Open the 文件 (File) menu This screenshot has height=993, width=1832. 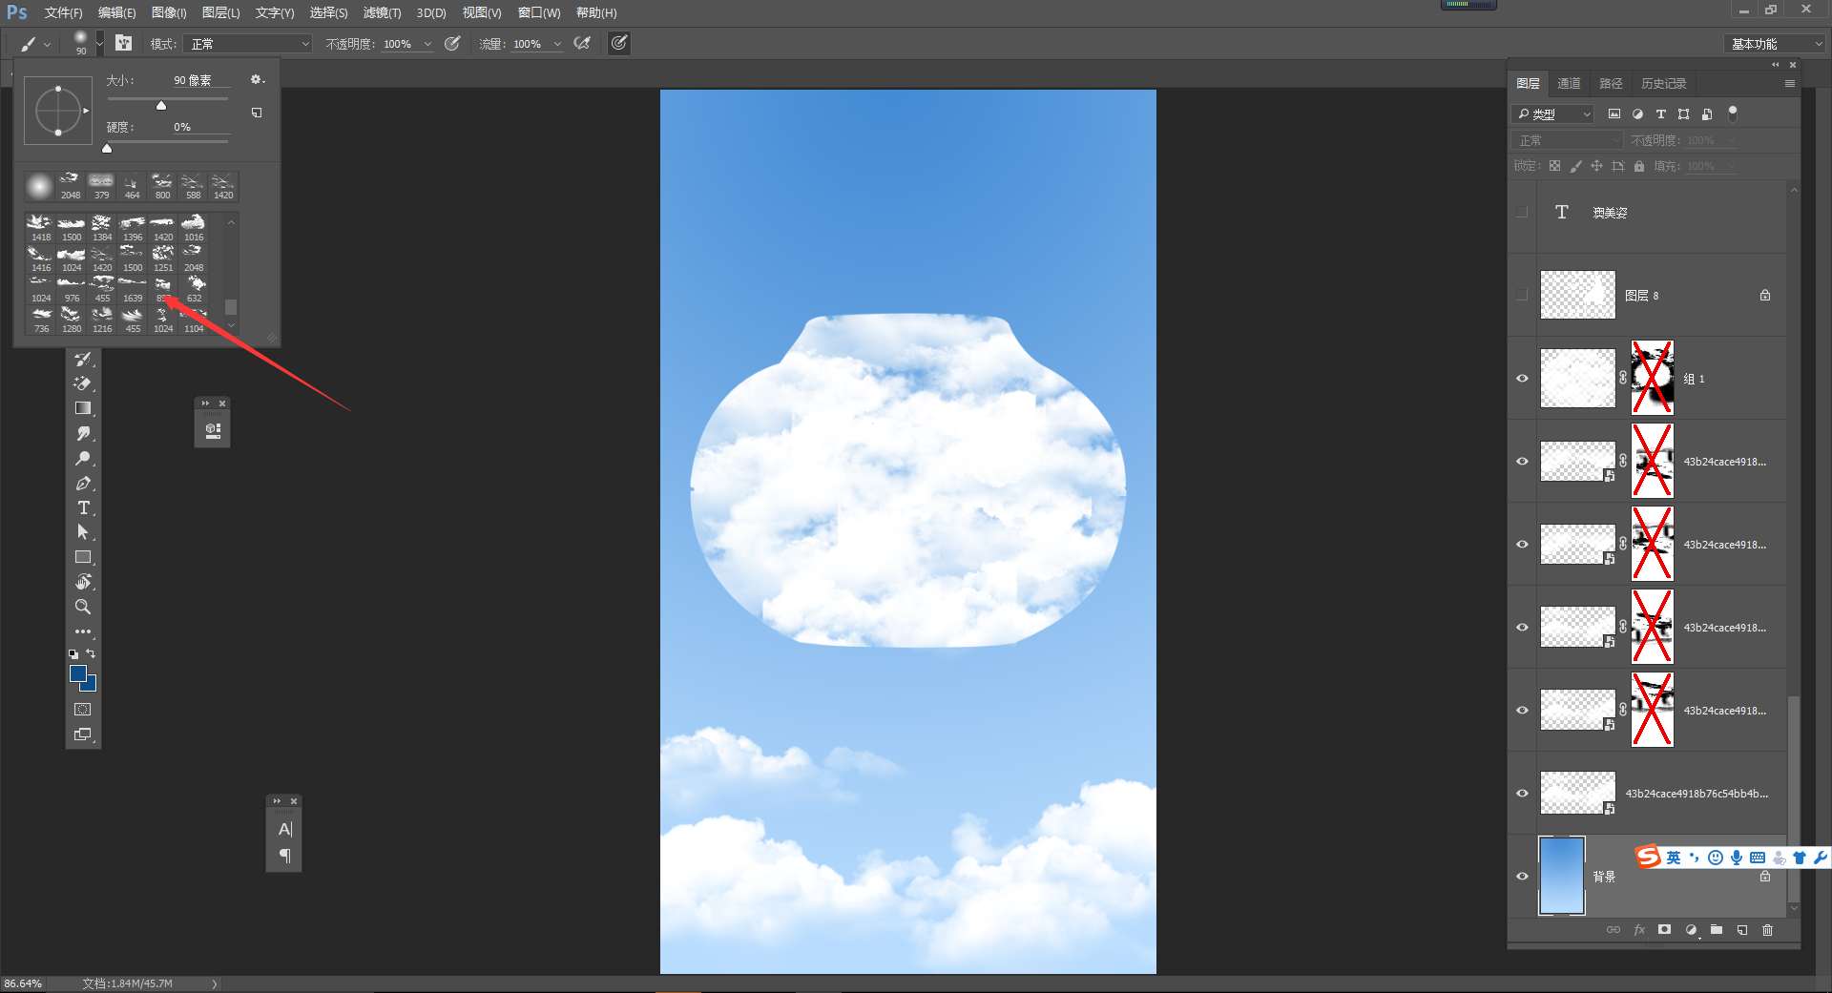click(x=63, y=12)
